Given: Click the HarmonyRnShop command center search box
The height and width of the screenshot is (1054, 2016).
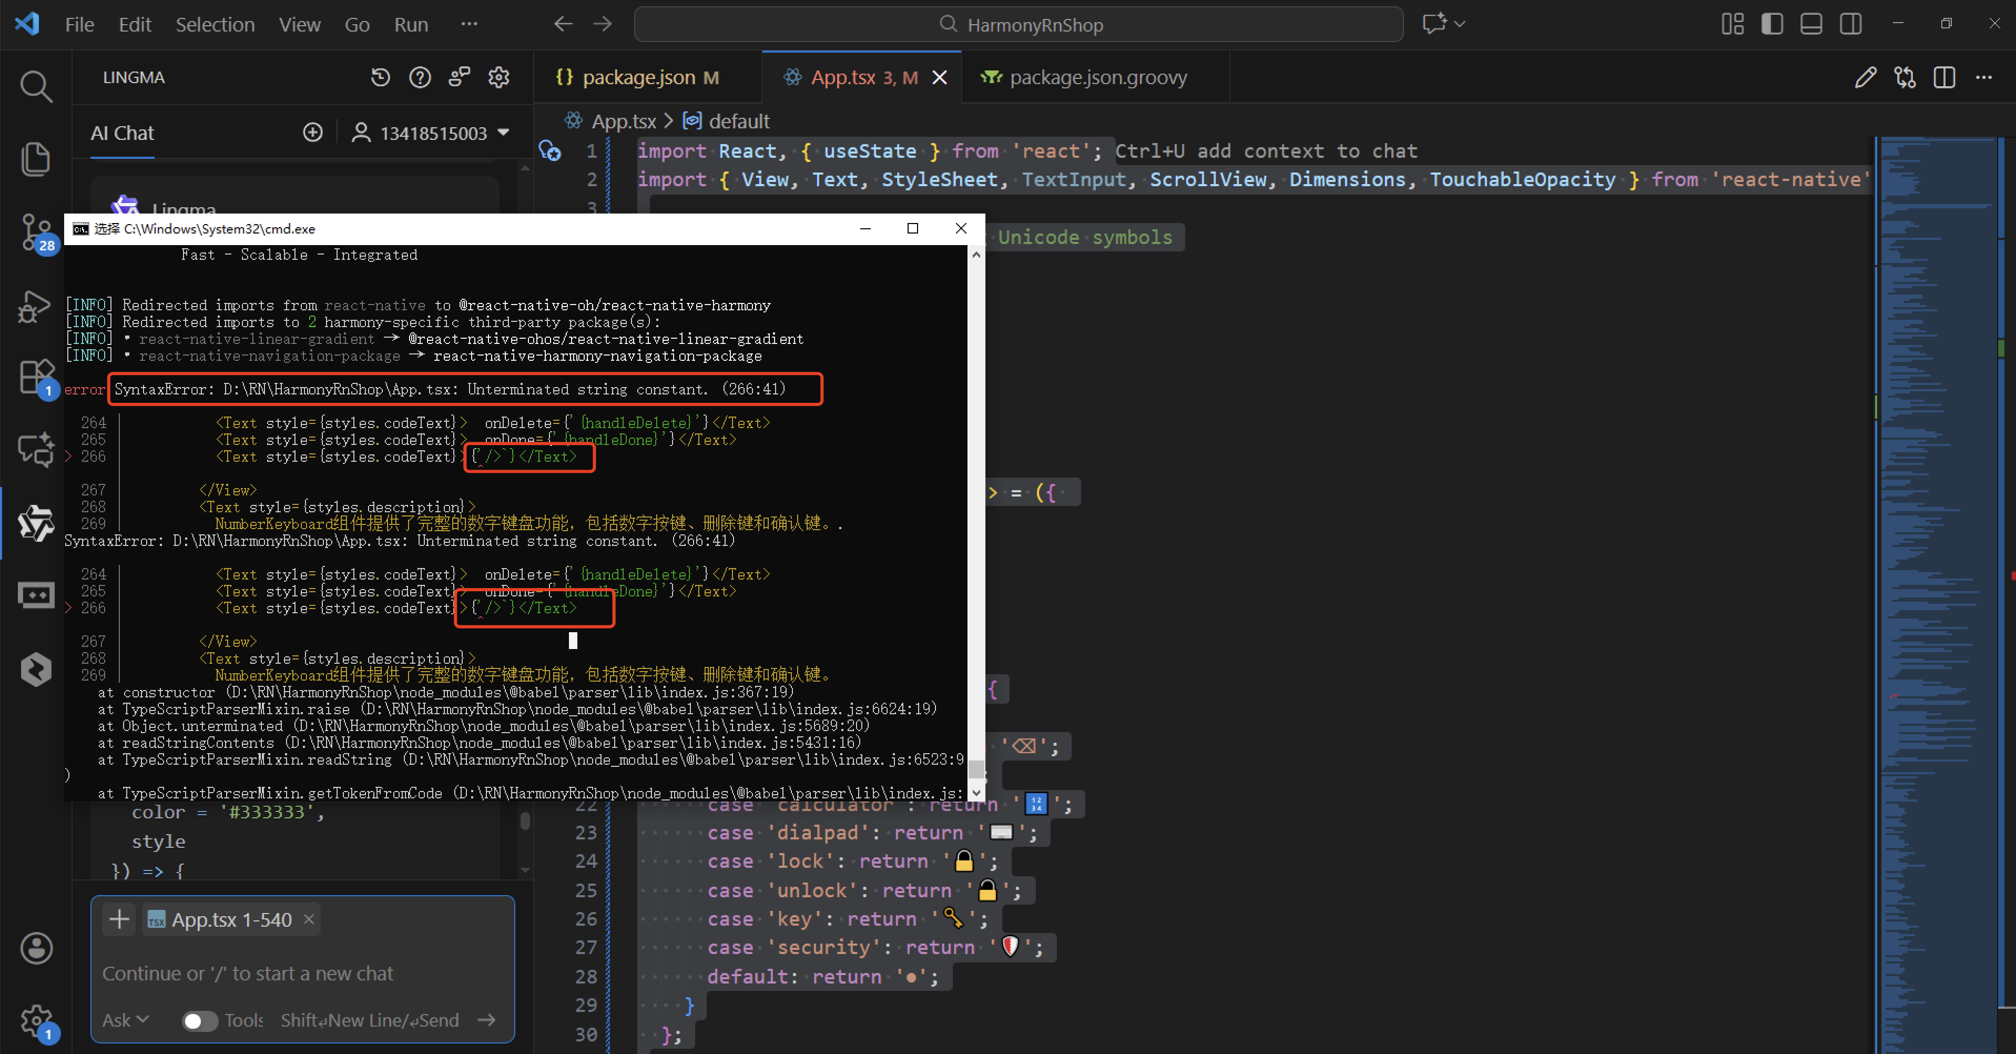Looking at the screenshot, I should [x=1018, y=24].
